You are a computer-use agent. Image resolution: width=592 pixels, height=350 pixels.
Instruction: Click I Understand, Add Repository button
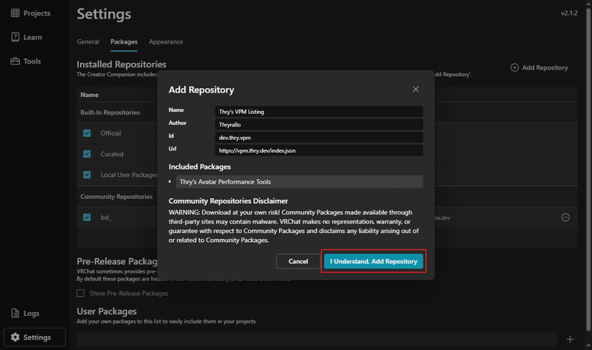374,261
